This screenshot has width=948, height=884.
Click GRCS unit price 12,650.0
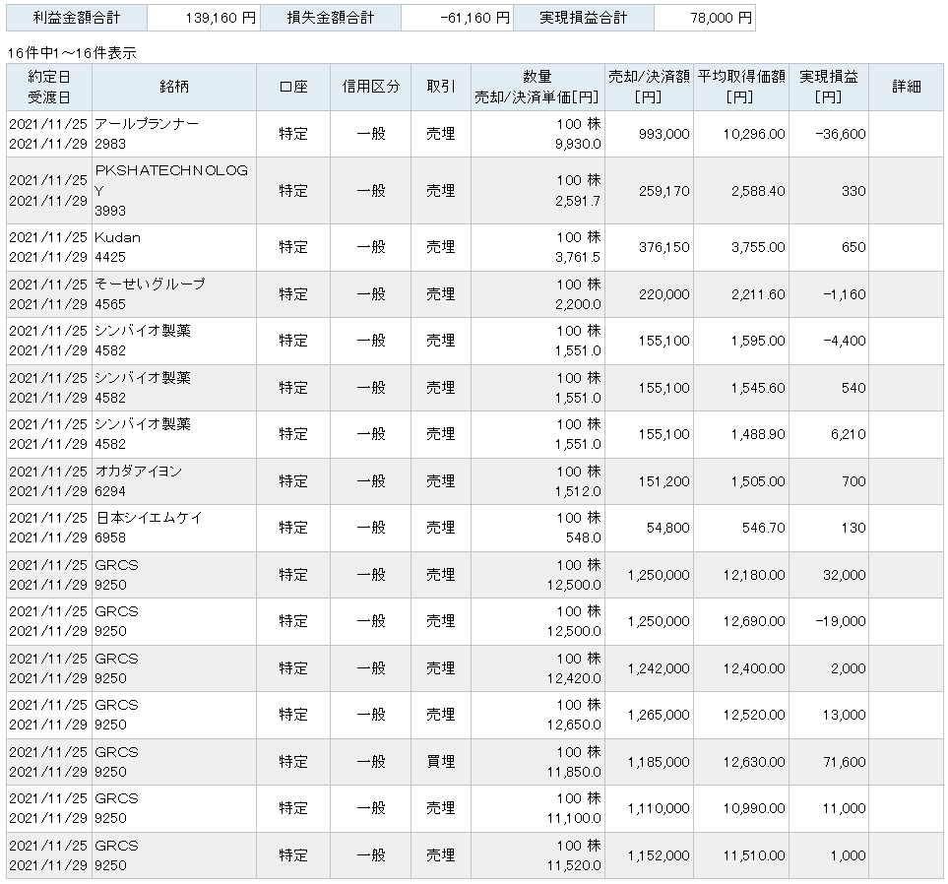[574, 725]
